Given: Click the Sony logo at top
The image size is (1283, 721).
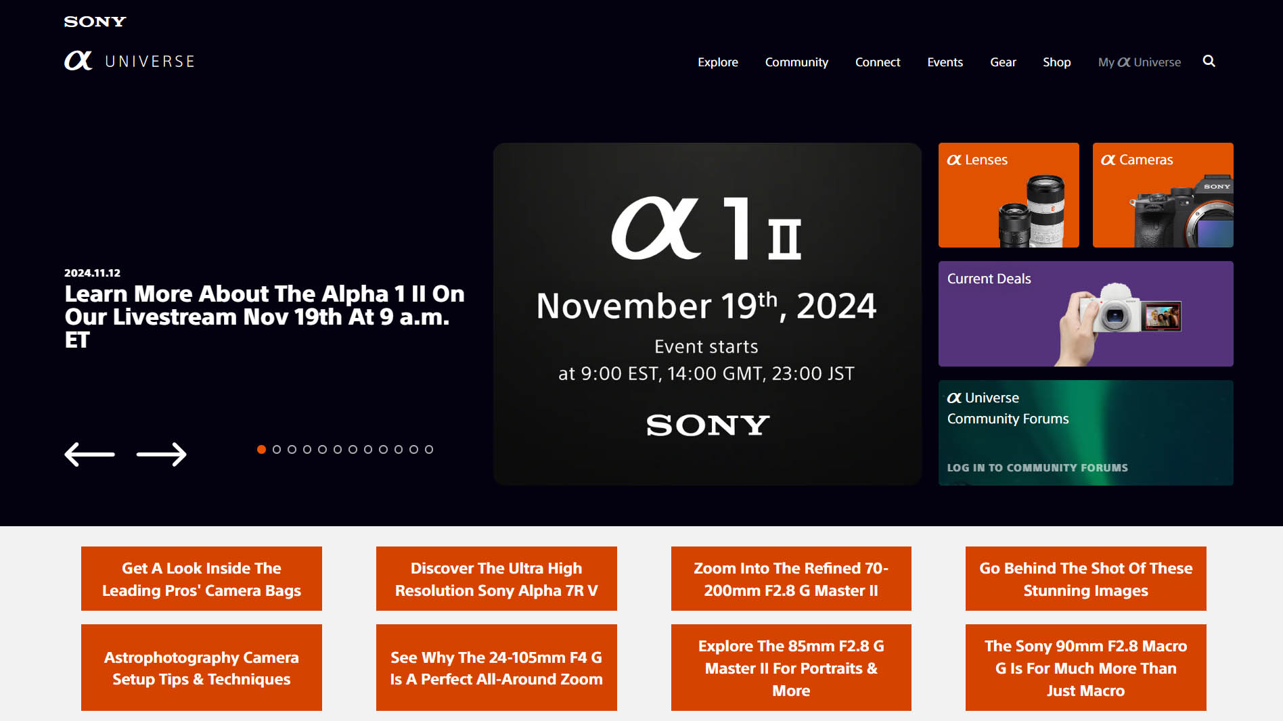Looking at the screenshot, I should 95,22.
